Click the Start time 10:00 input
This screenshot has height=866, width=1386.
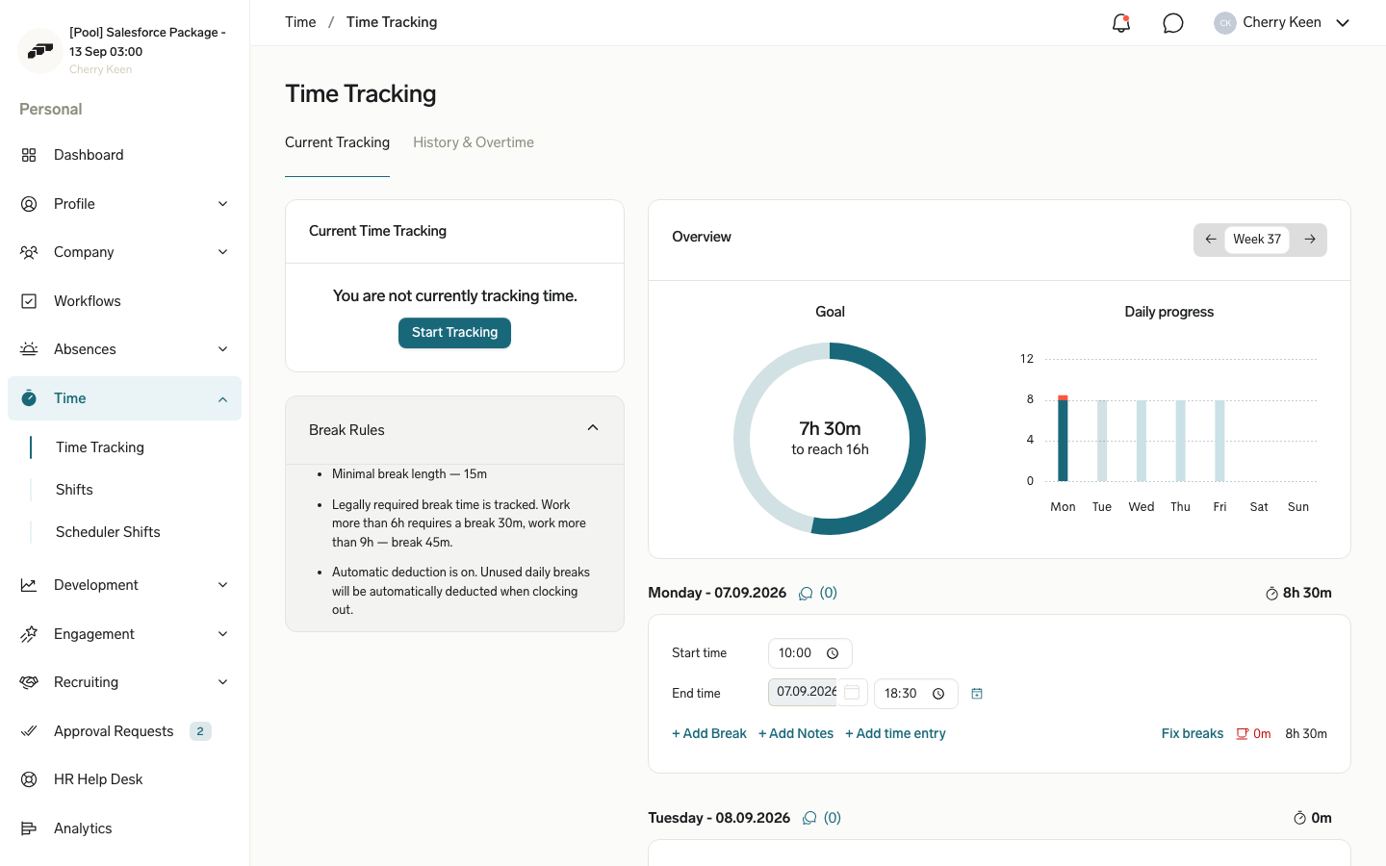click(810, 653)
